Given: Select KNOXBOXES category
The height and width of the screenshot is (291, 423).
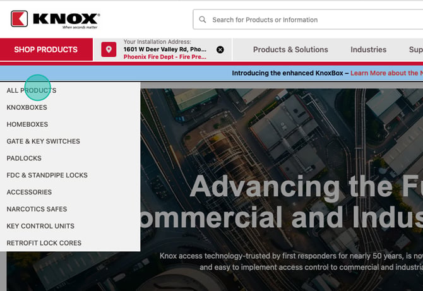Looking at the screenshot, I should (x=27, y=107).
